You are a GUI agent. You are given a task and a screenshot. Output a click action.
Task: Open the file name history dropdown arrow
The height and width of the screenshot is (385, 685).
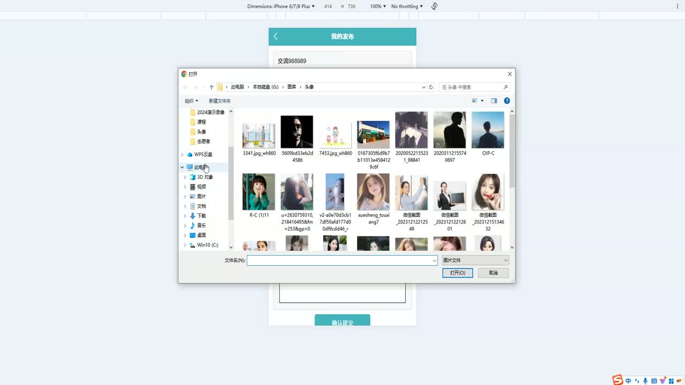pos(434,260)
